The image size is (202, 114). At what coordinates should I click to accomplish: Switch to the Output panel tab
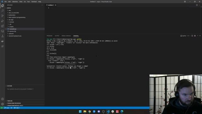tap(57, 36)
